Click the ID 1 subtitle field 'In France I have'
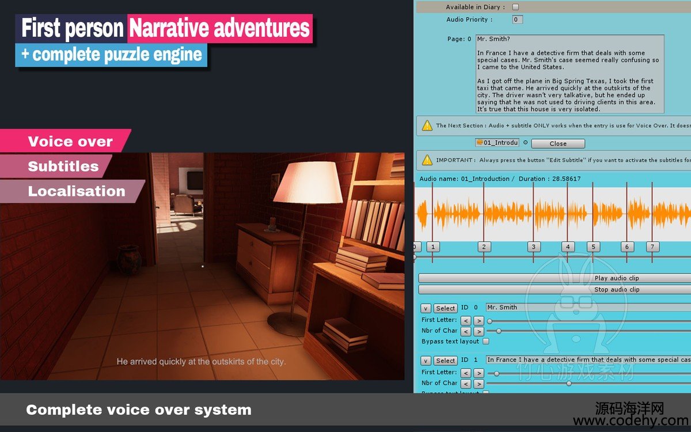The height and width of the screenshot is (432, 691). point(588,360)
